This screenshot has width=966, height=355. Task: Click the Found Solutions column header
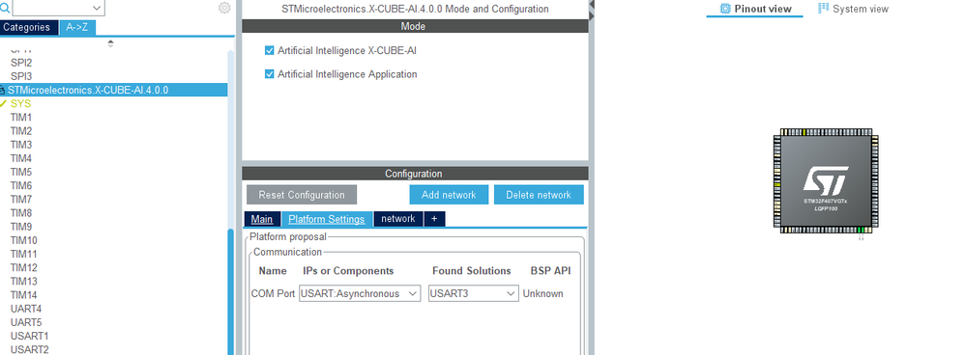471,271
